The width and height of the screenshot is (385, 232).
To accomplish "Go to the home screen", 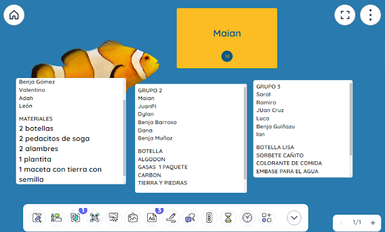I will click(14, 14).
